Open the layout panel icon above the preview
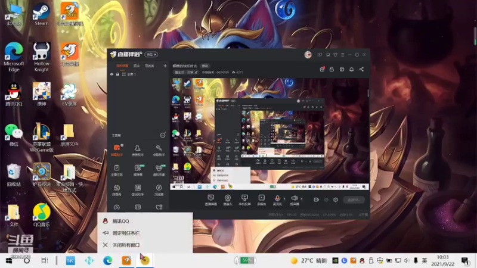 (x=342, y=69)
